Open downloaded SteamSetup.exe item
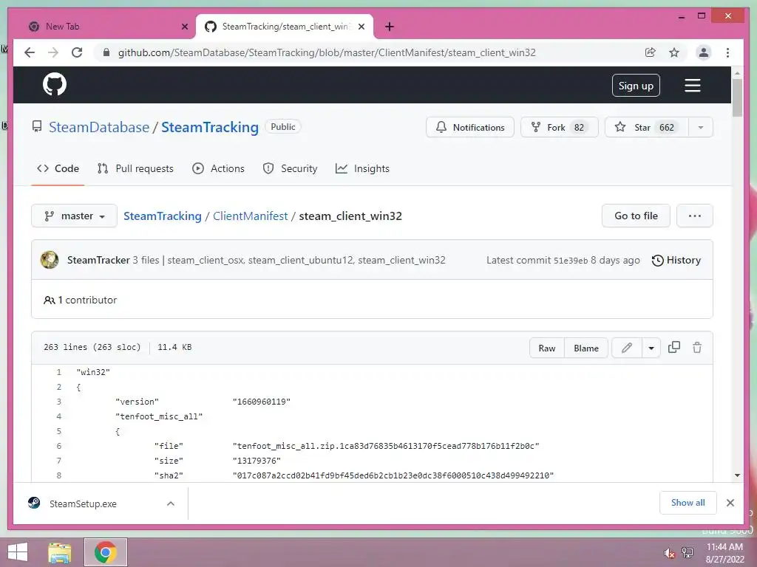 82,504
